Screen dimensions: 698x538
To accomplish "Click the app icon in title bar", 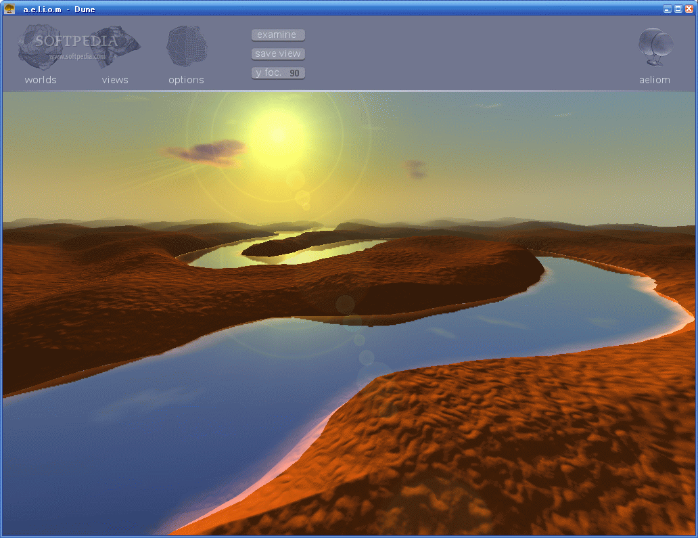I will [x=9, y=9].
